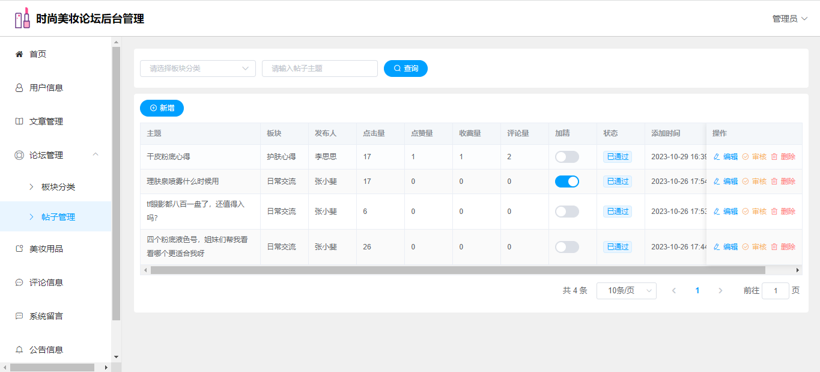Viewport: 820px width, 372px height.
Task: Click the bell icon beside 公告信息
Action: point(19,350)
